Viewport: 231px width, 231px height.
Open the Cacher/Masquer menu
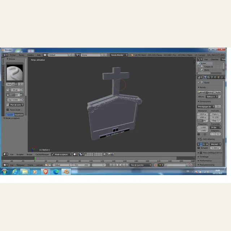point(42,154)
